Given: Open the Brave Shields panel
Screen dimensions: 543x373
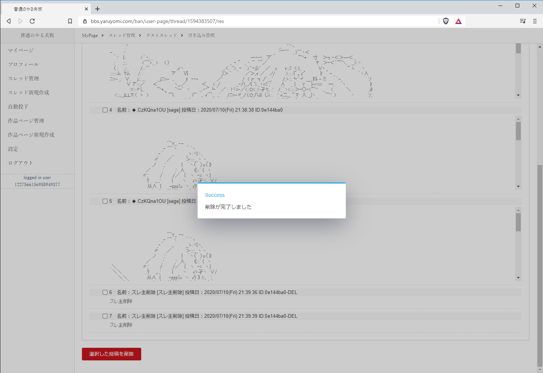Looking at the screenshot, I should point(446,21).
